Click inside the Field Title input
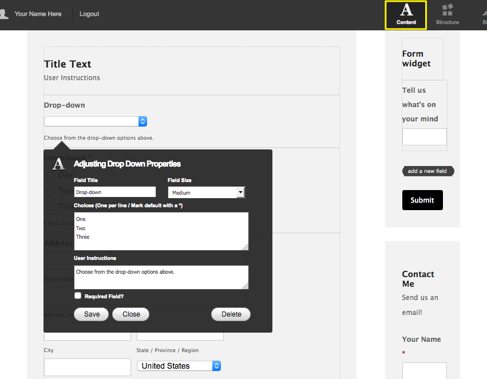 (114, 191)
